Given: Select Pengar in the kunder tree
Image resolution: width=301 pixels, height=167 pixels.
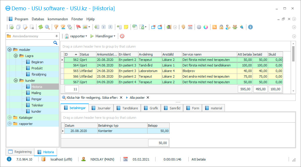Looking at the screenshot, I should pyautogui.click(x=36, y=99).
